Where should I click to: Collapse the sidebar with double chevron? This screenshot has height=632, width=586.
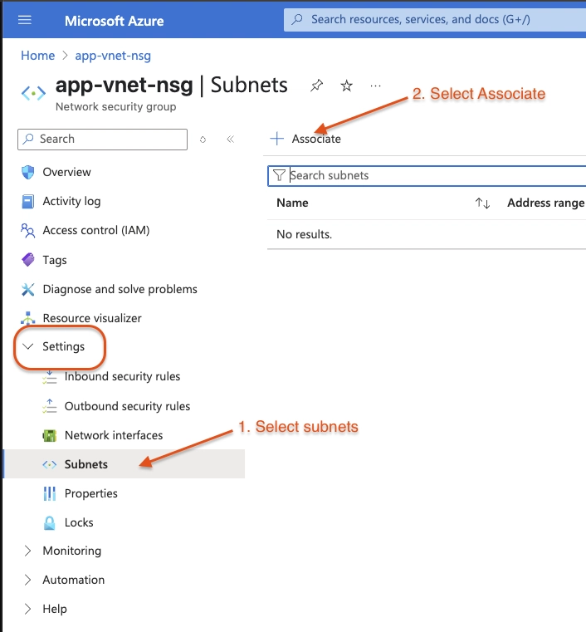point(231,139)
